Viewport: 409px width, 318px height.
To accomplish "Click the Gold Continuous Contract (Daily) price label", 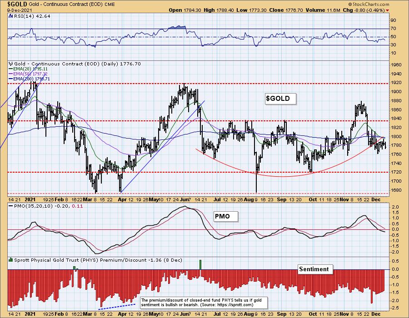I will (77, 64).
